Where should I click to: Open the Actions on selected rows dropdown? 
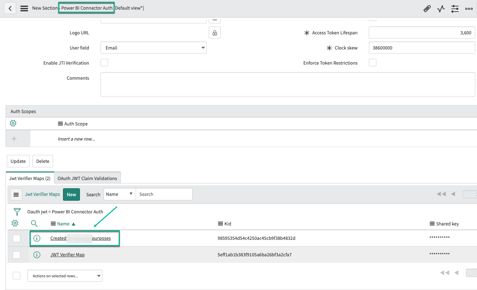pos(65,276)
